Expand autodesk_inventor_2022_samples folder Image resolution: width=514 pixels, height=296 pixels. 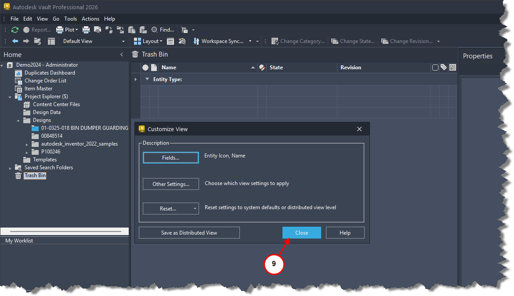[x=26, y=144]
